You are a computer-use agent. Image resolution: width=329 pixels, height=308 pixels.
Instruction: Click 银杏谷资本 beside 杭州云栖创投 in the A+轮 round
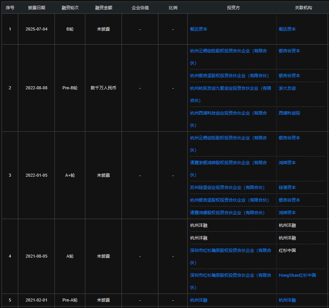pyautogui.click(x=289, y=138)
